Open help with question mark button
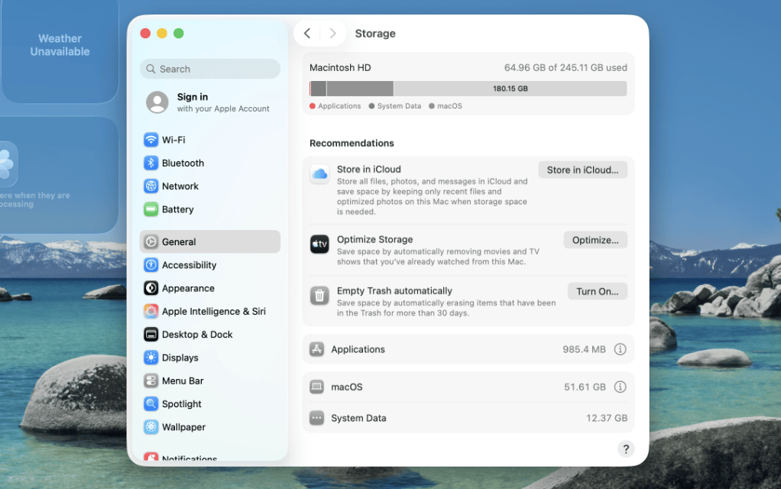The height and width of the screenshot is (489, 781). click(x=626, y=449)
